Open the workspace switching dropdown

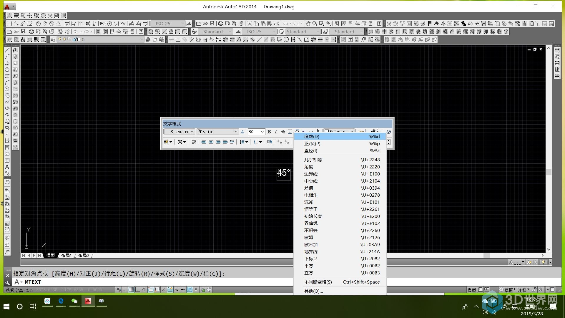[514, 290]
